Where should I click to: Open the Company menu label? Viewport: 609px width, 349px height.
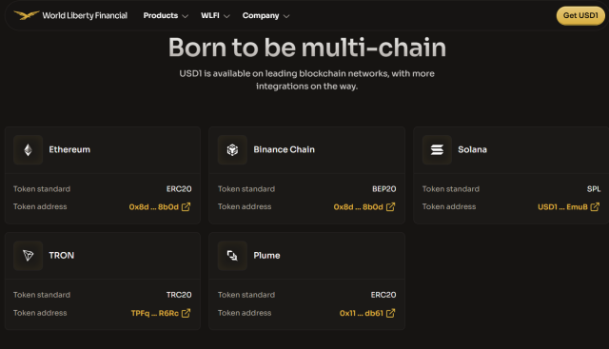(261, 16)
